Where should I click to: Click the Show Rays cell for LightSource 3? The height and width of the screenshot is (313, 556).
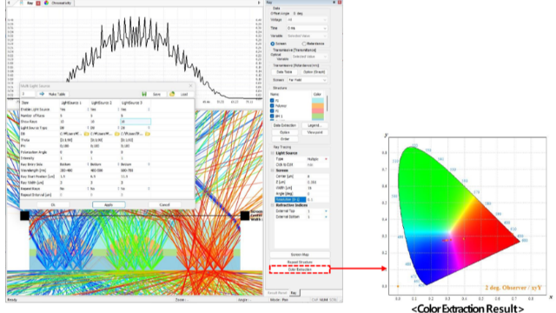(136, 122)
